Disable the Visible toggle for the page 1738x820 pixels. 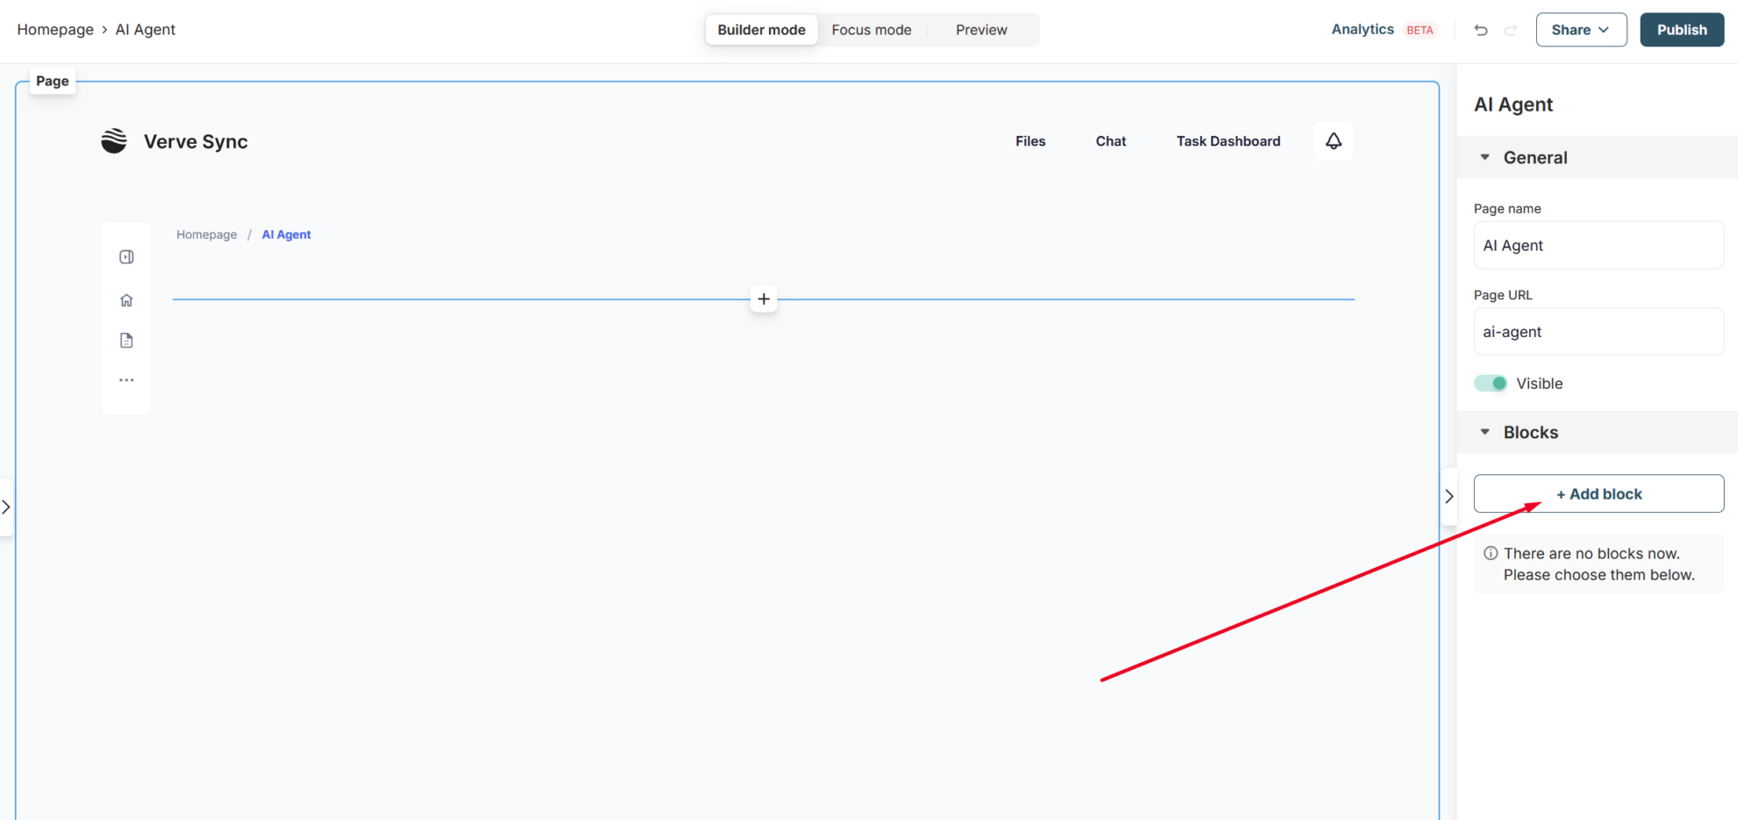coord(1490,383)
